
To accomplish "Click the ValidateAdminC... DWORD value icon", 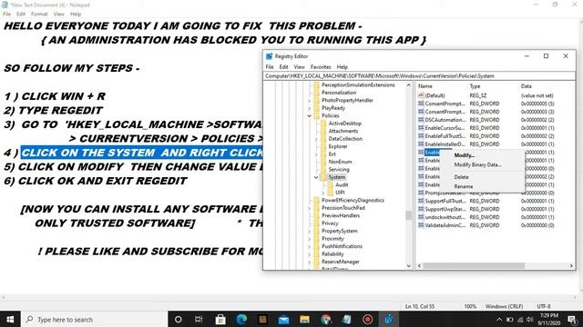I will pyautogui.click(x=421, y=225).
